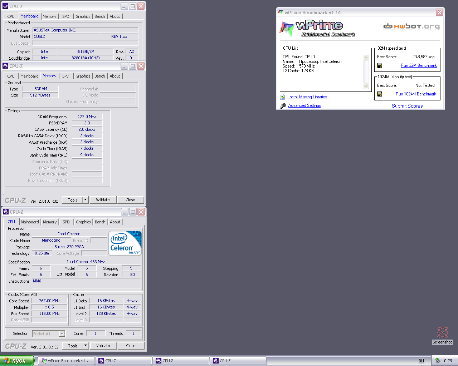The height and width of the screenshot is (366, 458).
Task: Click Validate in the Memory CPU-Z window
Action: click(103, 200)
